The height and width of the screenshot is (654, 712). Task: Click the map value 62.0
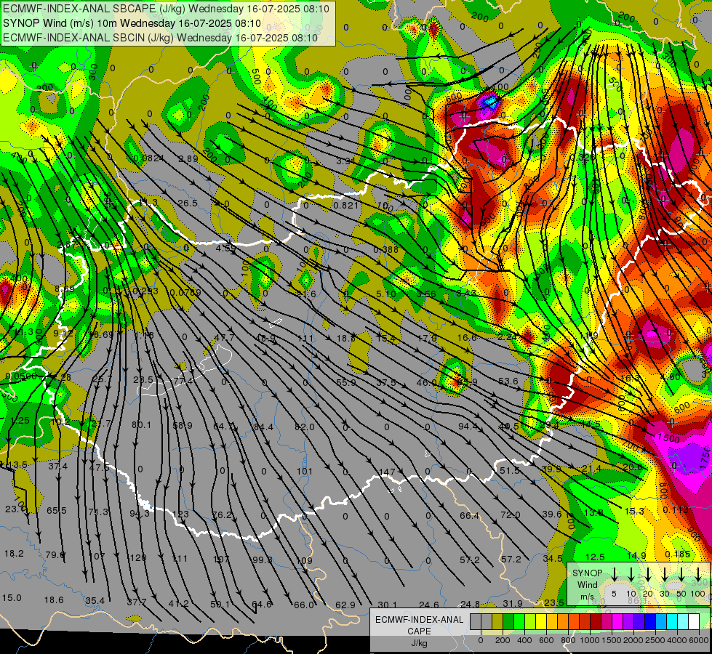point(304,427)
